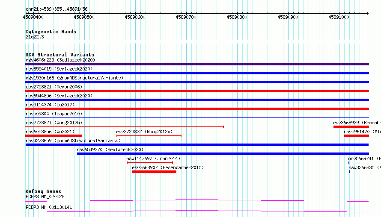The height and width of the screenshot is (217, 381).
Task: Click the blue nsv4273659 variant bar
Action: tap(197, 145)
